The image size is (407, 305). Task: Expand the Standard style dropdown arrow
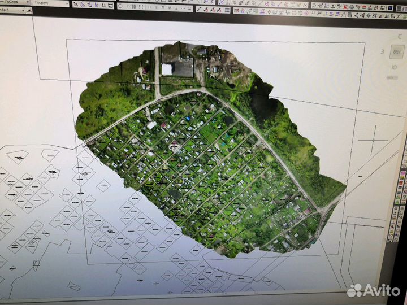coord(23,10)
